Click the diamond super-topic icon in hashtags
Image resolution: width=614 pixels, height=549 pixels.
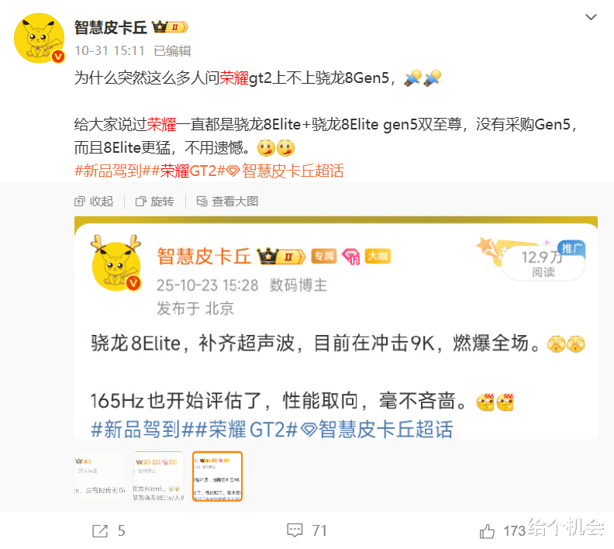coord(233,171)
